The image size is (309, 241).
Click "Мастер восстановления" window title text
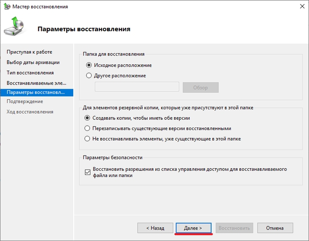point(40,7)
